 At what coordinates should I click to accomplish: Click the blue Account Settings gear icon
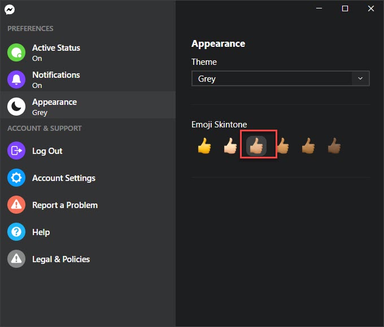[x=16, y=178]
